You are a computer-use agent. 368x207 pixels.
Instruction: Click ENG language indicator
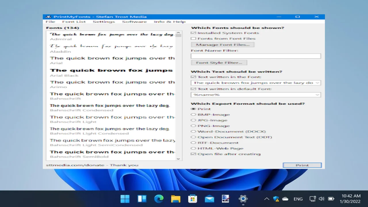point(298,199)
